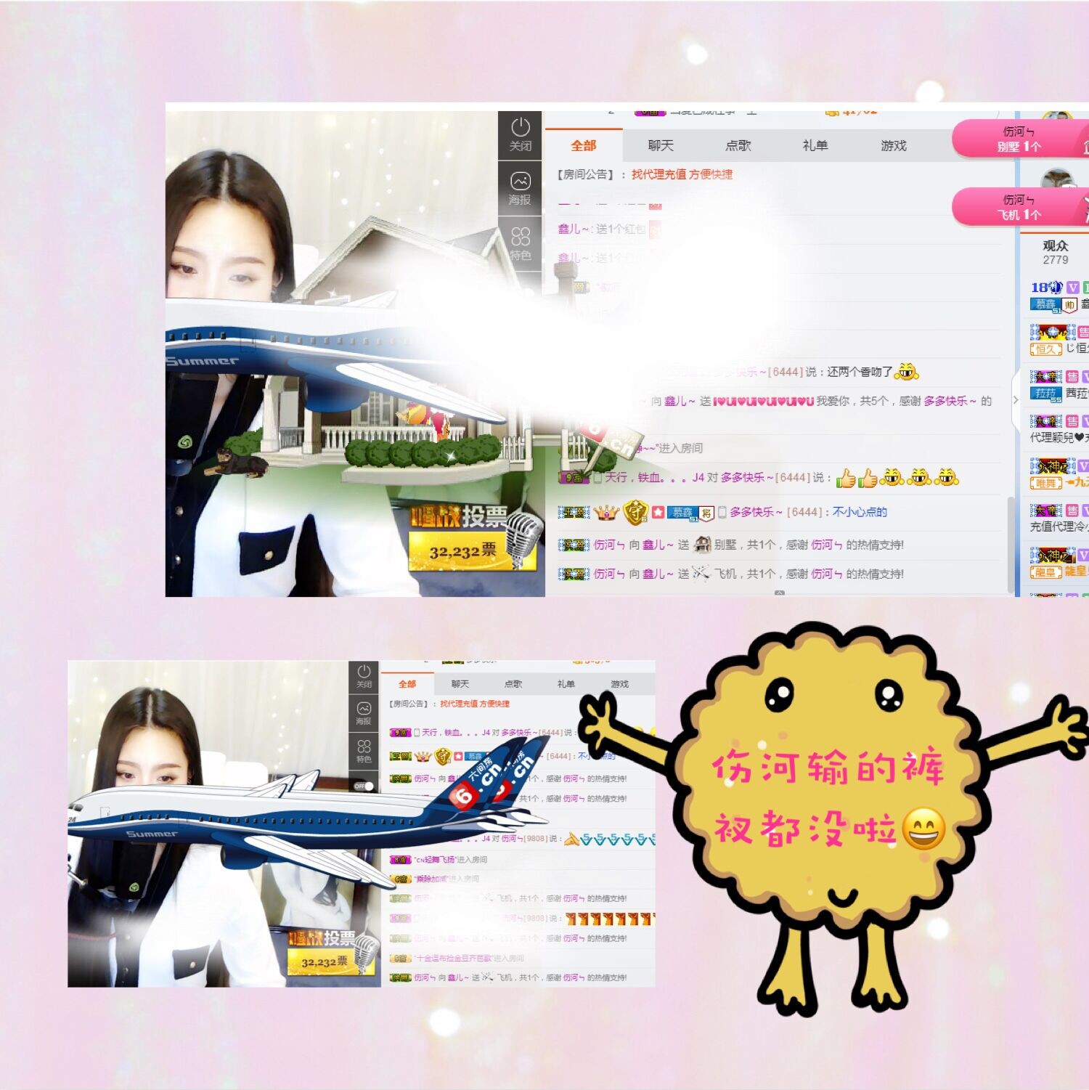The width and height of the screenshot is (1089, 1090).
Task: Click the 唱战投票 32,232票 badge in lower screenshot
Action: point(331,951)
